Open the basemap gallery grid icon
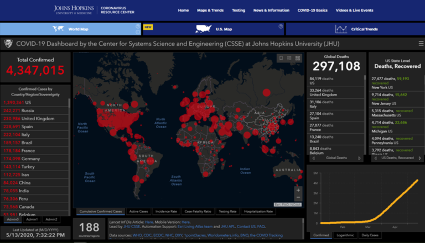This screenshot has height=243, width=425. coord(298,58)
